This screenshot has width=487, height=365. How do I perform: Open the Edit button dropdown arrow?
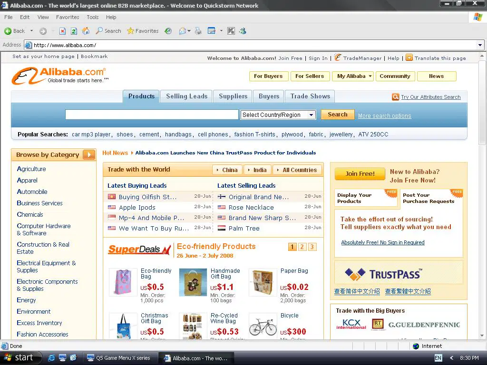[221, 31]
